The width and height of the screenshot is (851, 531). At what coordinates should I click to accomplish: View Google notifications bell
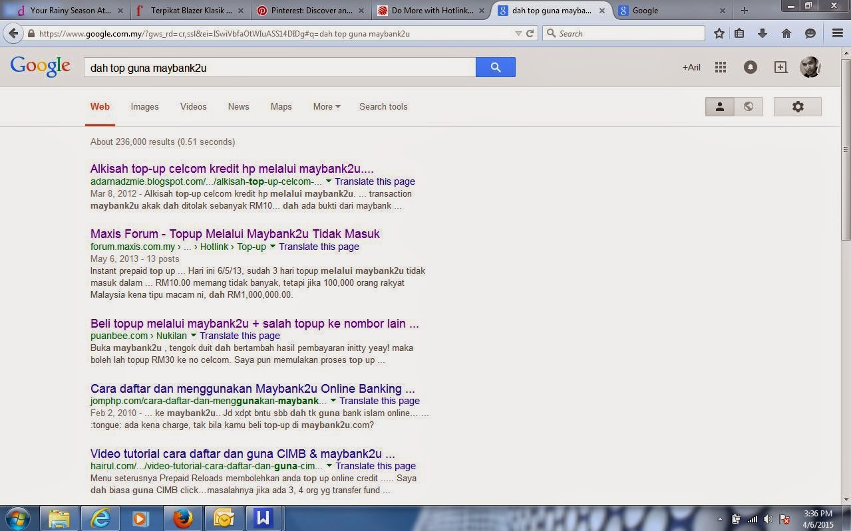[x=751, y=67]
